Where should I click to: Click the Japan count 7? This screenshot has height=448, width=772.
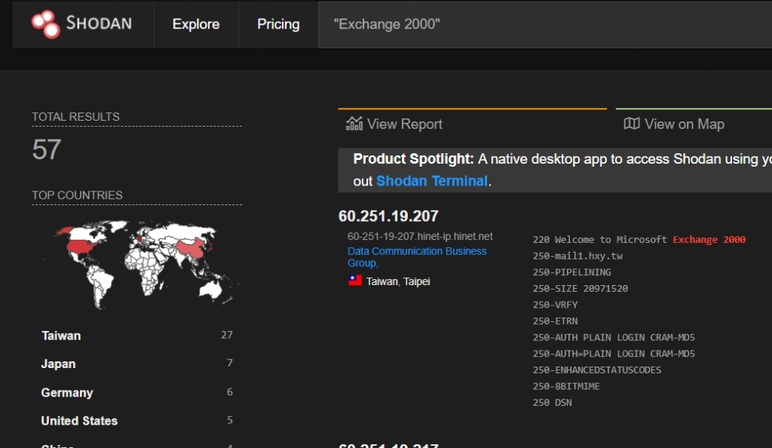[229, 364]
